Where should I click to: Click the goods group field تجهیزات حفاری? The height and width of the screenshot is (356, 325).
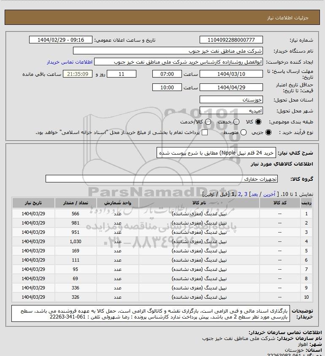click(162, 179)
